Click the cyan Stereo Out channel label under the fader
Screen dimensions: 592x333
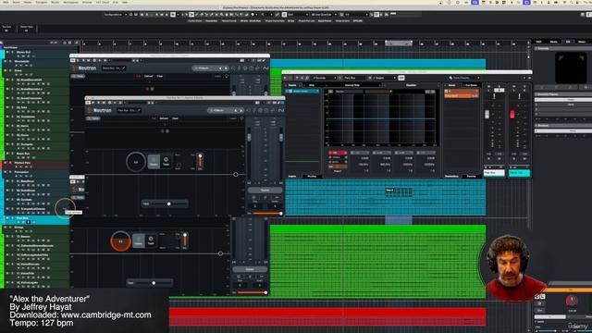coord(519,173)
